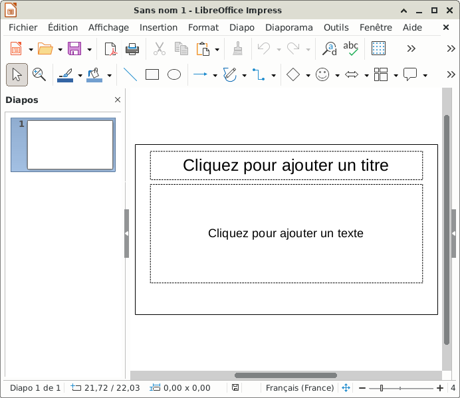Click the Français (France) language status

[x=300, y=388]
